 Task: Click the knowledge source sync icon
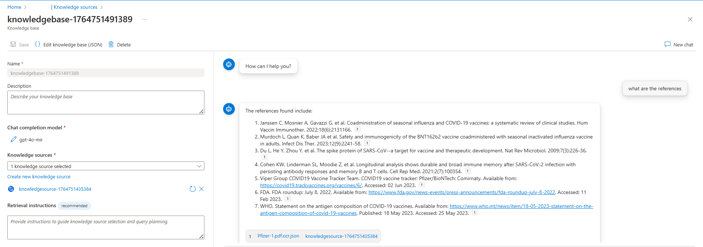click(x=11, y=189)
